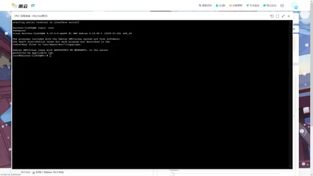The height and width of the screenshot is (176, 313).
Task: Click the VNC 远程连接 dialog title text
Action: (31, 16)
